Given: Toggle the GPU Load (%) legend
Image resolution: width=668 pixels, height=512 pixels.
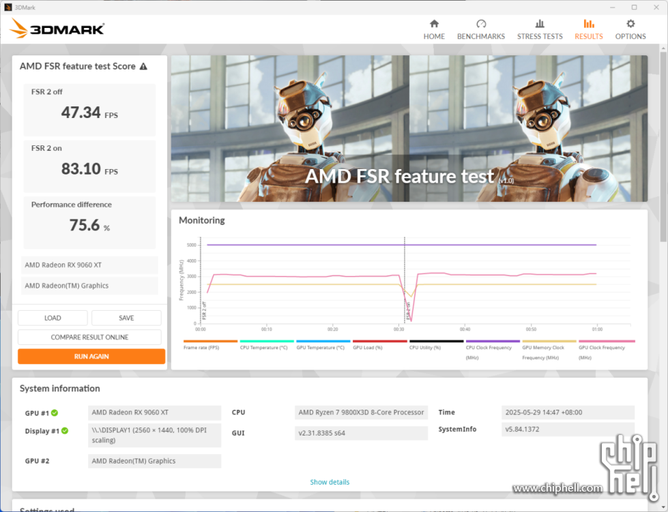Looking at the screenshot, I should pos(379,345).
